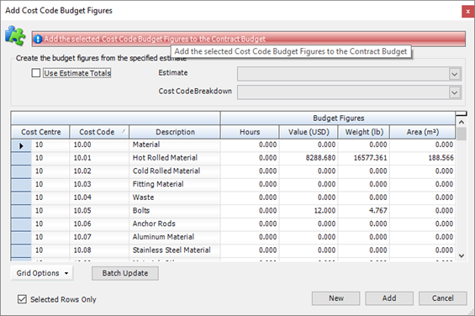The image size is (475, 316).
Task: Select the Hot Rolled Material description cell
Action: coord(175,158)
